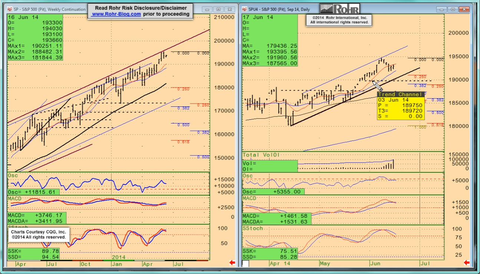Select the Trend Channel yellow info box

(401, 106)
